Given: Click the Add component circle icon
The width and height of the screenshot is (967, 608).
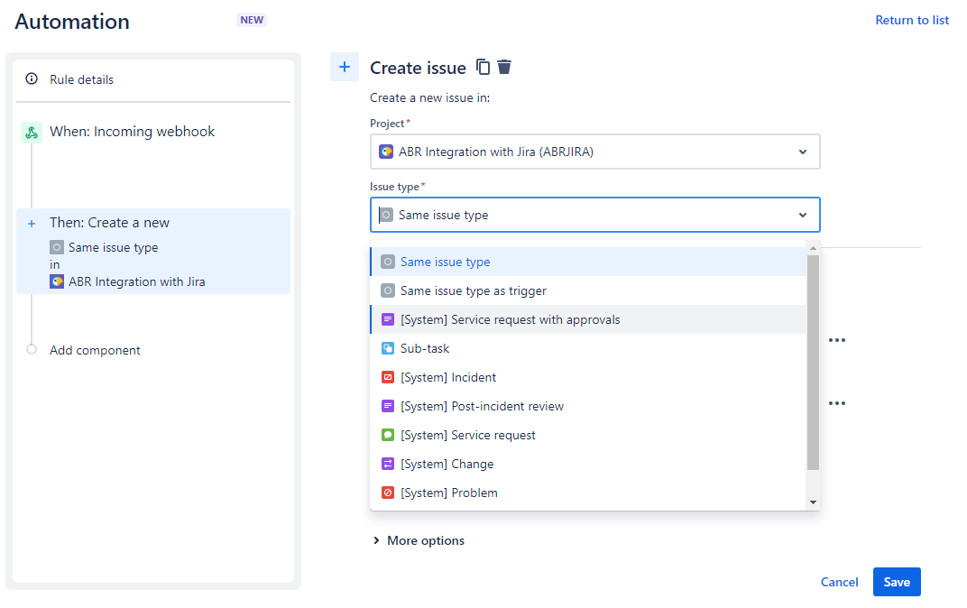Looking at the screenshot, I should tap(32, 350).
